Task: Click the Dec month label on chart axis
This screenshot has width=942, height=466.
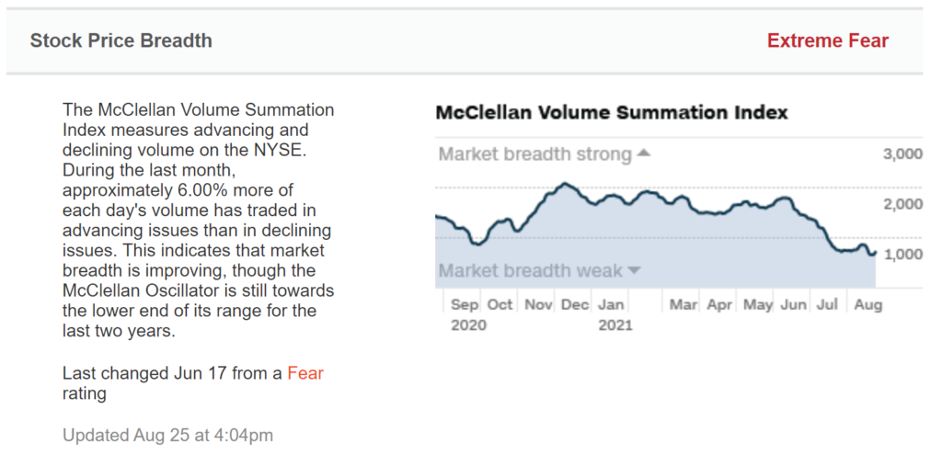Action: 575,304
